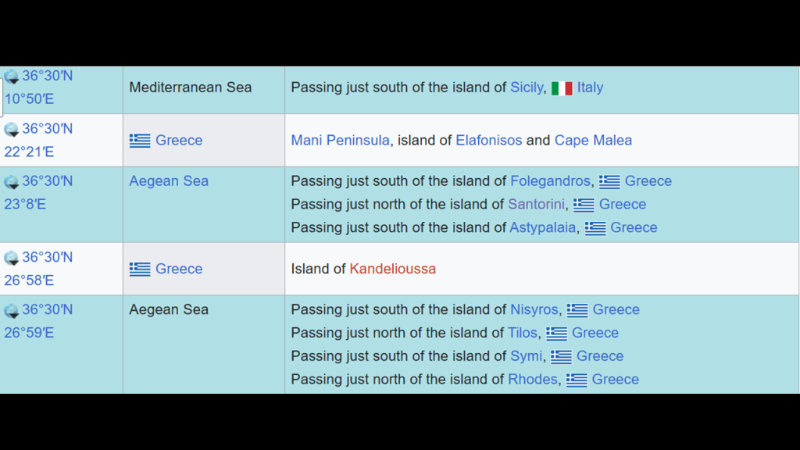The width and height of the screenshot is (800, 450).
Task: Click Greek flag in the Mani Peninsula row
Action: point(140,141)
